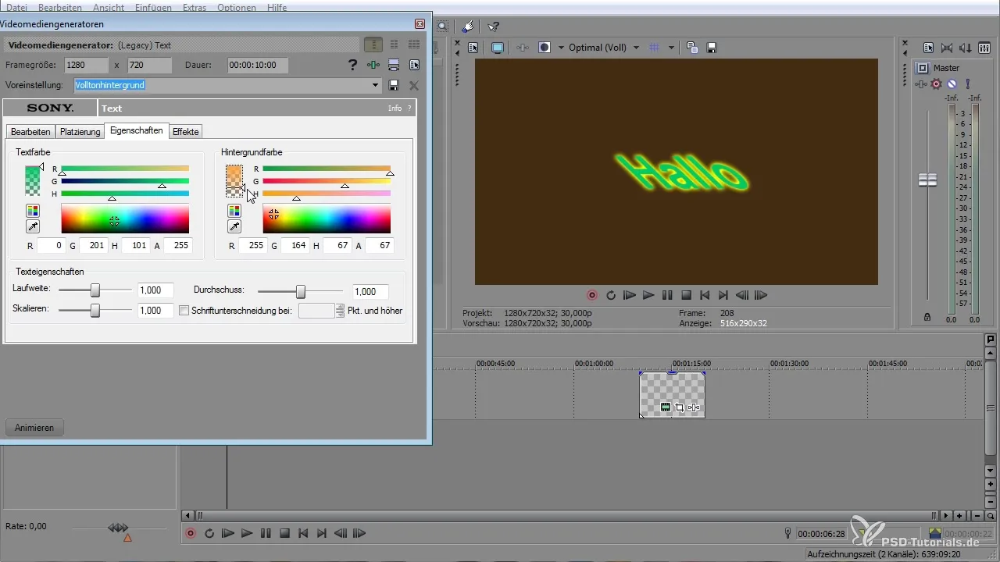
Task: Open media generator plug-in chain icon
Action: pyautogui.click(x=373, y=66)
